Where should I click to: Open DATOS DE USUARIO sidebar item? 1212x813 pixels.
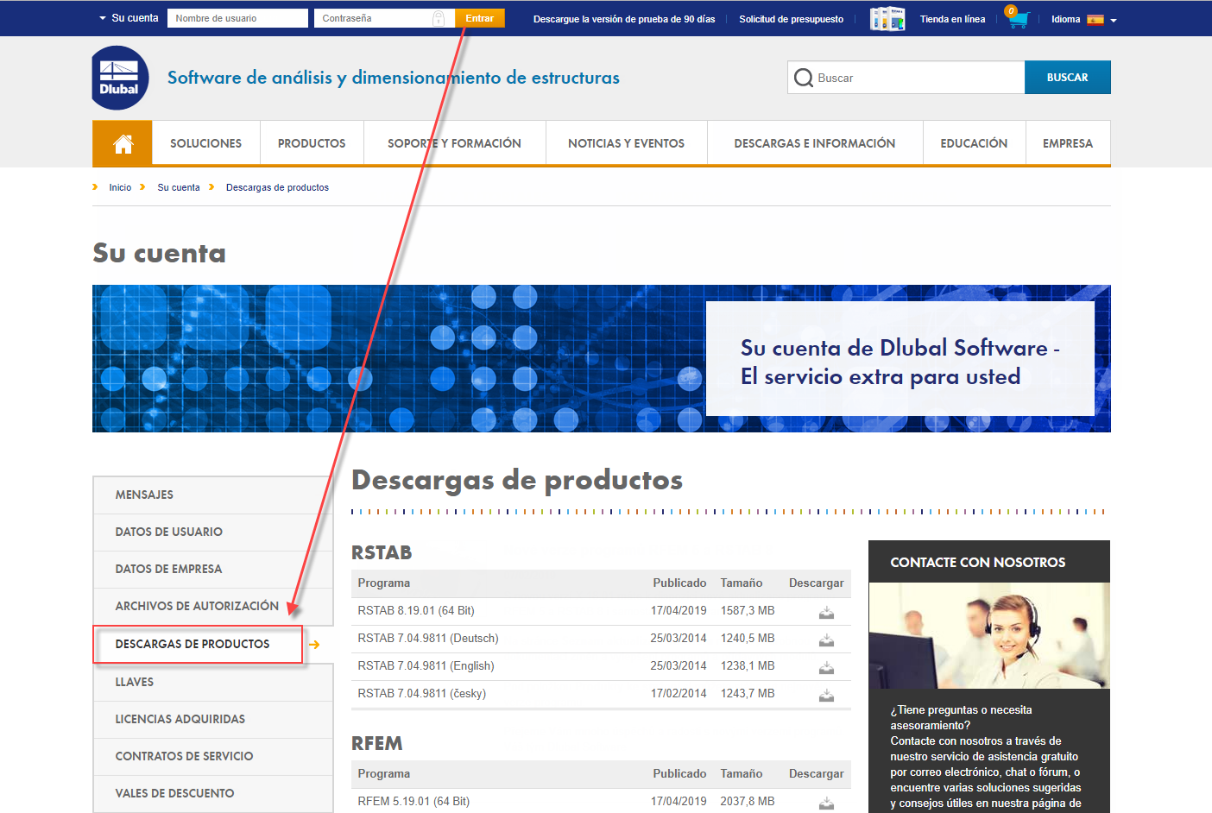[x=212, y=532]
